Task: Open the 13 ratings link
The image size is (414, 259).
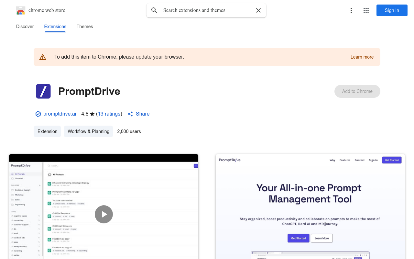Action: (x=109, y=114)
